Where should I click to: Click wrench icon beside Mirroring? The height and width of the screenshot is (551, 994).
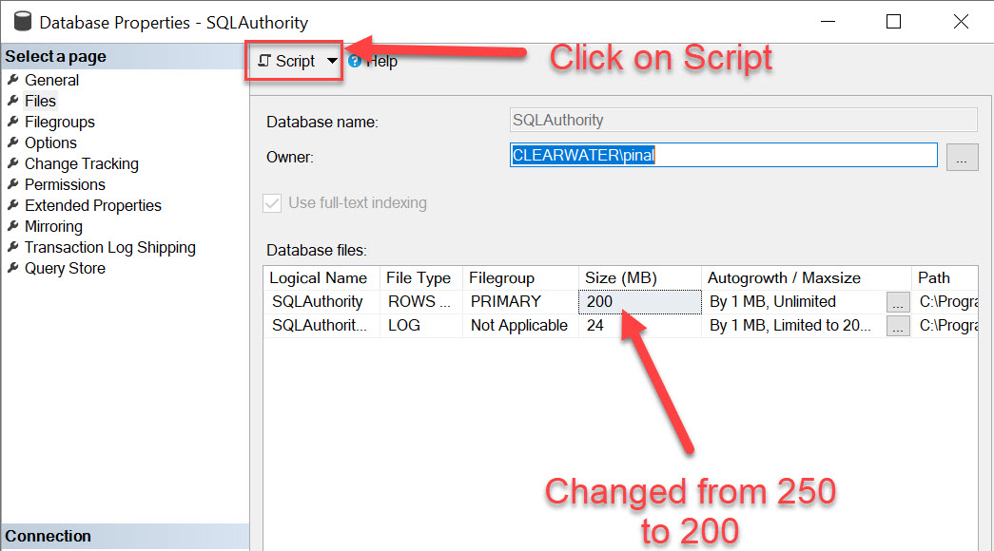click(12, 226)
